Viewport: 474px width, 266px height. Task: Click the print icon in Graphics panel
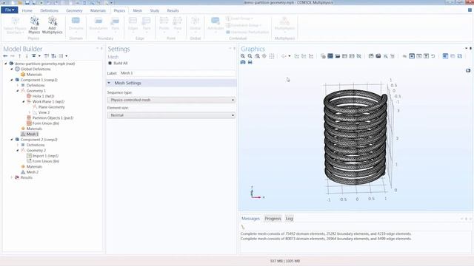coord(250,62)
